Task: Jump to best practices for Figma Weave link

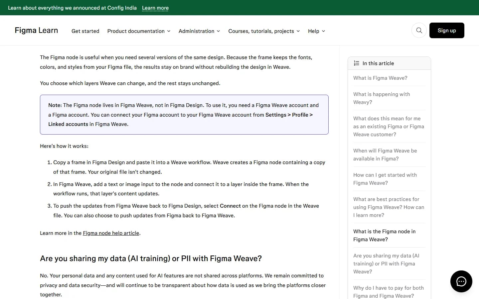Action: (389, 207)
